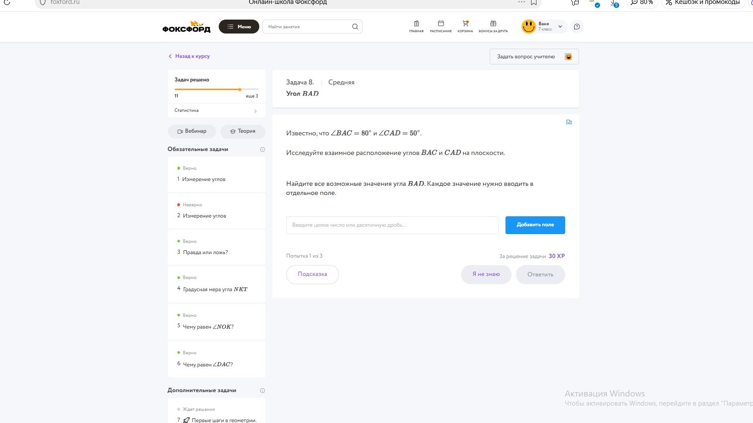Open the help chat bubble icon
Viewport: 753px width, 423px height.
tap(577, 27)
